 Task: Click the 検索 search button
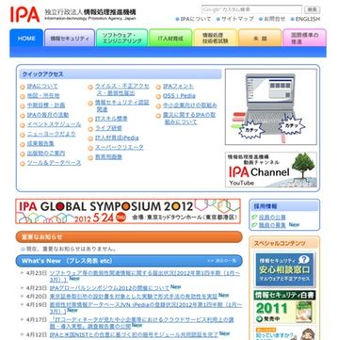[x=312, y=9]
